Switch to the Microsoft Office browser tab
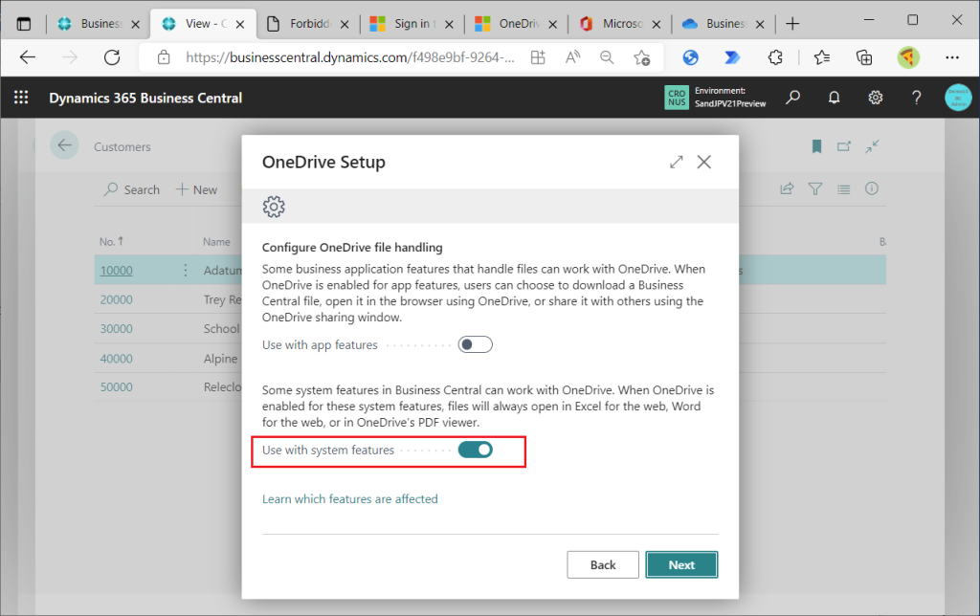980x616 pixels. pos(619,24)
